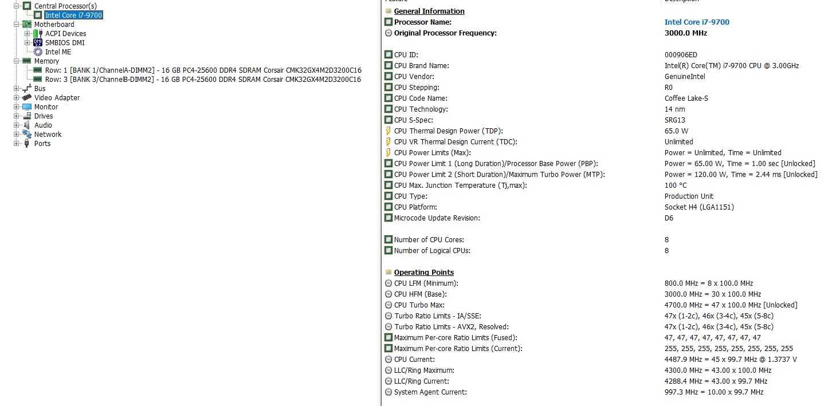Click the Intel Core i7-9700 blue value
The image size is (828, 406).
(697, 22)
